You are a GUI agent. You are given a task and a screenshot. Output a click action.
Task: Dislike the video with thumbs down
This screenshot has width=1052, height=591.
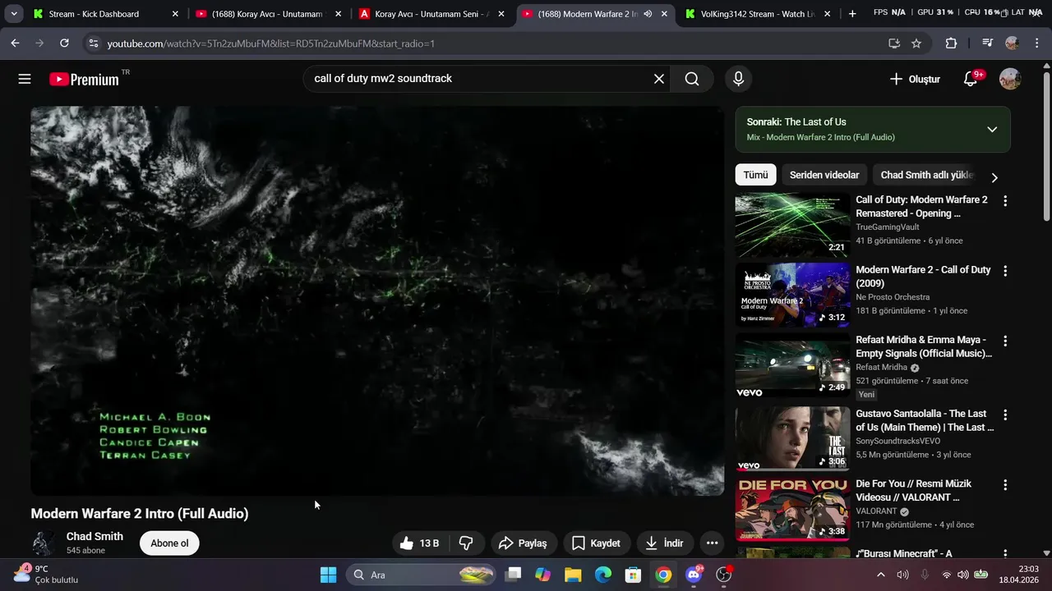tap(466, 543)
